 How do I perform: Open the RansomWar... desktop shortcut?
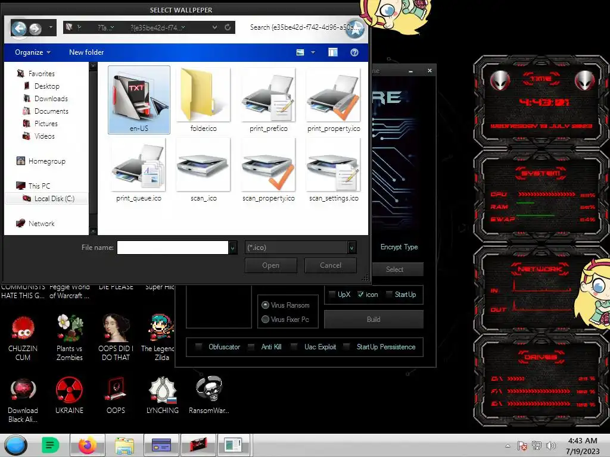[x=209, y=395]
